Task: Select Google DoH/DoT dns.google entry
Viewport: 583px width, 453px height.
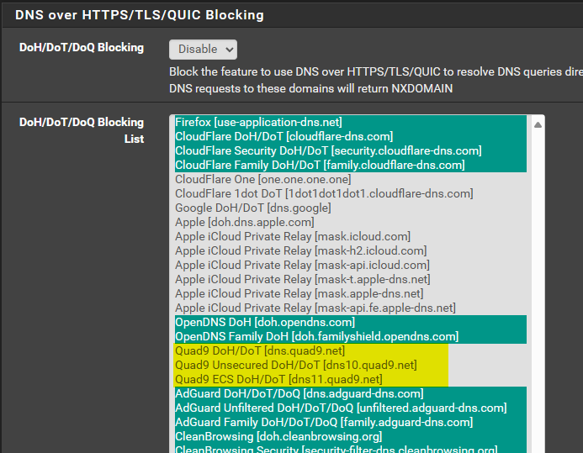Action: [x=351, y=208]
